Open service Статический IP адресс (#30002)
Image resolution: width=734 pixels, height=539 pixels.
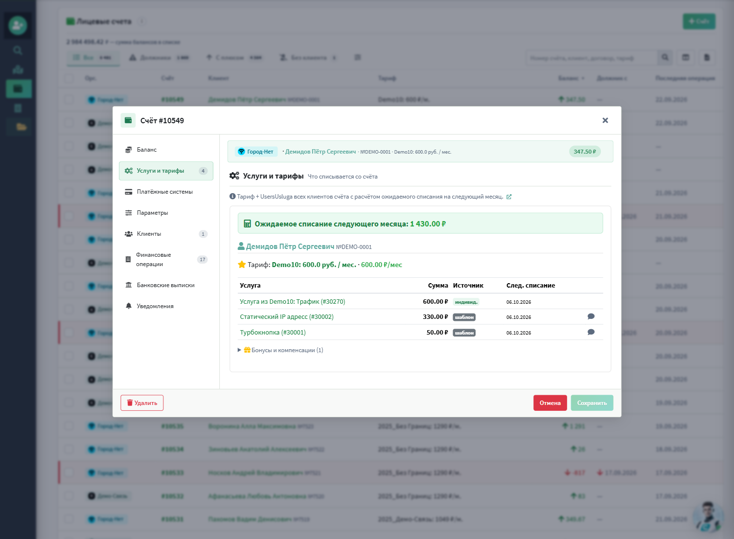click(x=287, y=317)
